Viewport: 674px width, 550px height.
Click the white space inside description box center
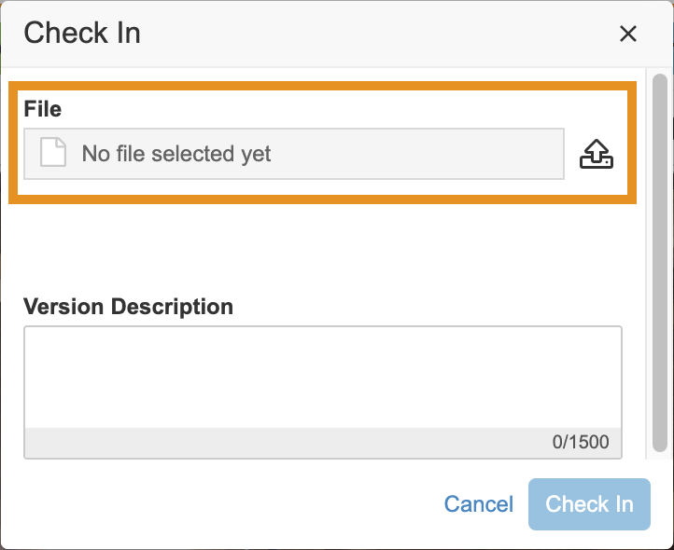point(322,378)
